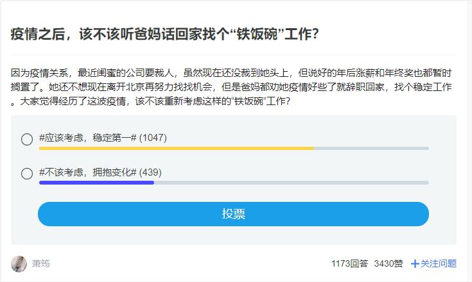Click the (1047) vote count
The image size is (472, 282).
[x=153, y=138]
